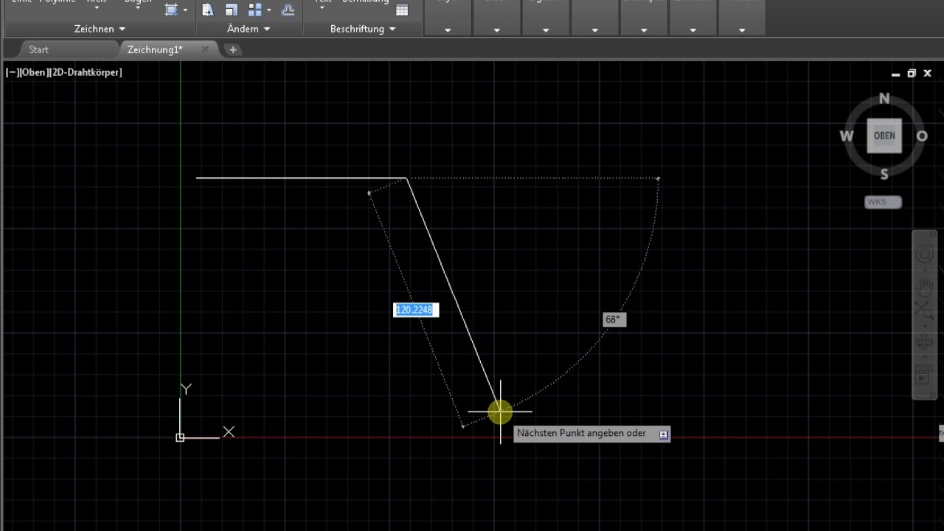944x531 pixels.
Task: Click the O direction on the ViewCube
Action: pyautogui.click(x=922, y=136)
